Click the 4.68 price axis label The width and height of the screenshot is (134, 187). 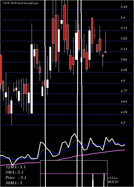tap(124, 102)
